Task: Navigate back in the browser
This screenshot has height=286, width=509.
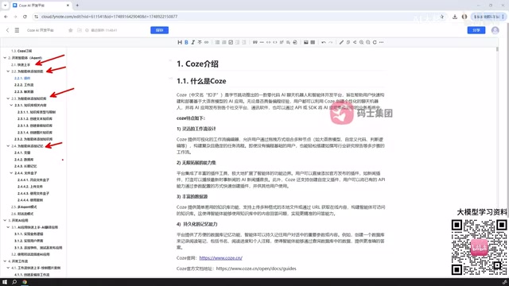Action: click(6, 17)
